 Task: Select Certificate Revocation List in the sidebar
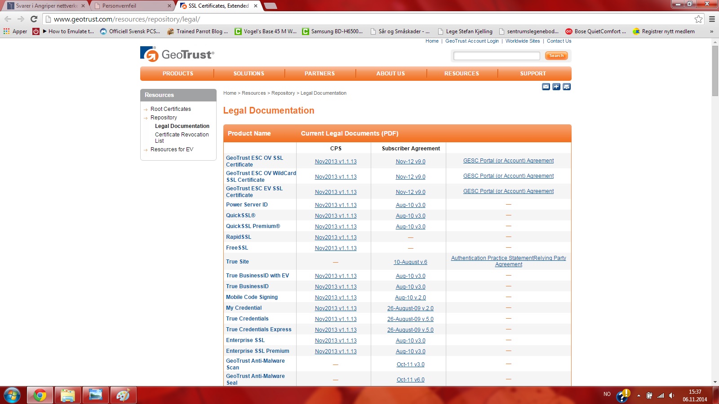pos(182,138)
